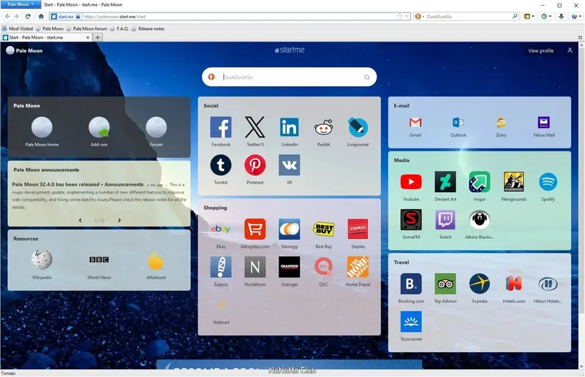
Task: Open the VK shortcut
Action: [x=289, y=165]
